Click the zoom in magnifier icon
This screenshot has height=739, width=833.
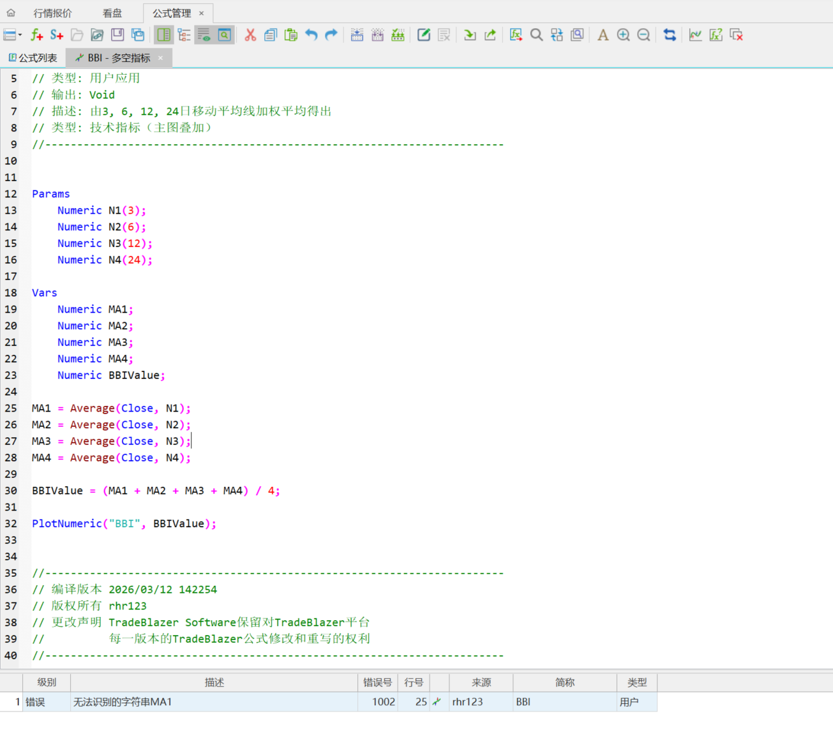[x=623, y=35]
